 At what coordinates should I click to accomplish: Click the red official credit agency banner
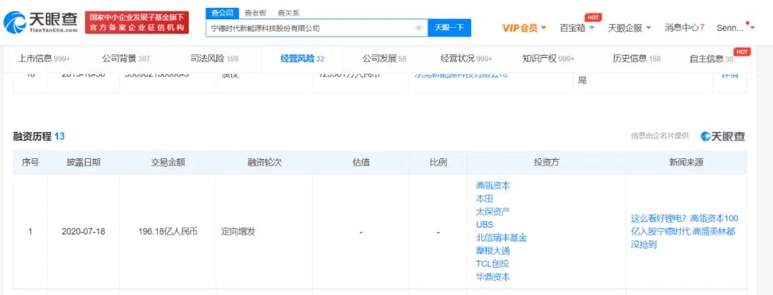[137, 23]
